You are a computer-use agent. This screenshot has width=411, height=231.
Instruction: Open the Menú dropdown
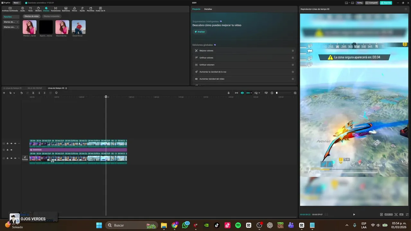[x=17, y=3]
